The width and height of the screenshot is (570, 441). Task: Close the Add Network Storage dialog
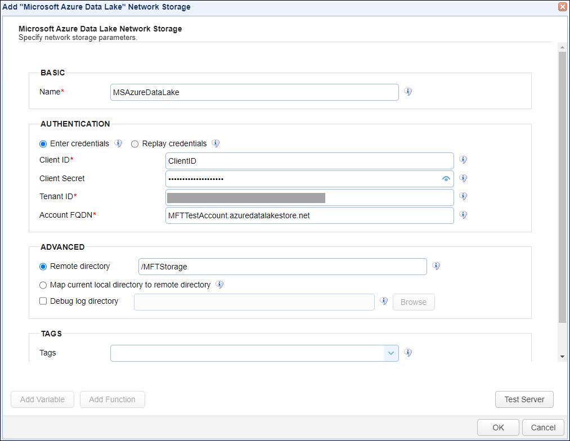point(562,7)
